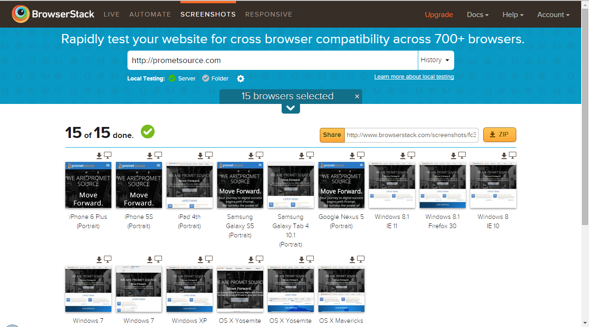Open the iPhone 6 Plus thumbnail
Image resolution: width=589 pixels, height=327 pixels.
click(88, 185)
